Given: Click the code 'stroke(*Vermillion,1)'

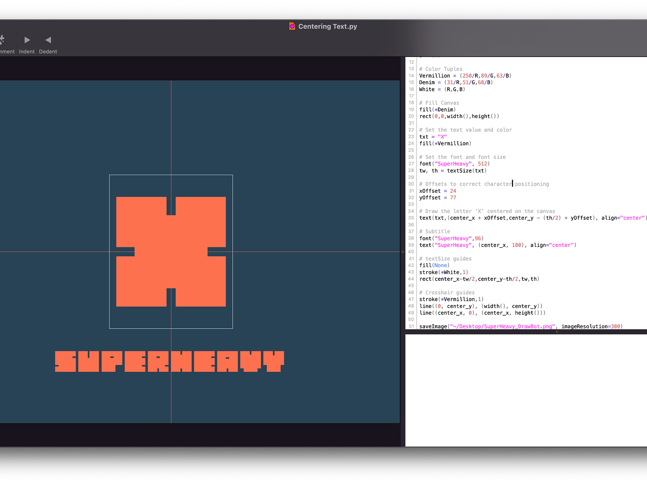Looking at the screenshot, I should (451, 299).
